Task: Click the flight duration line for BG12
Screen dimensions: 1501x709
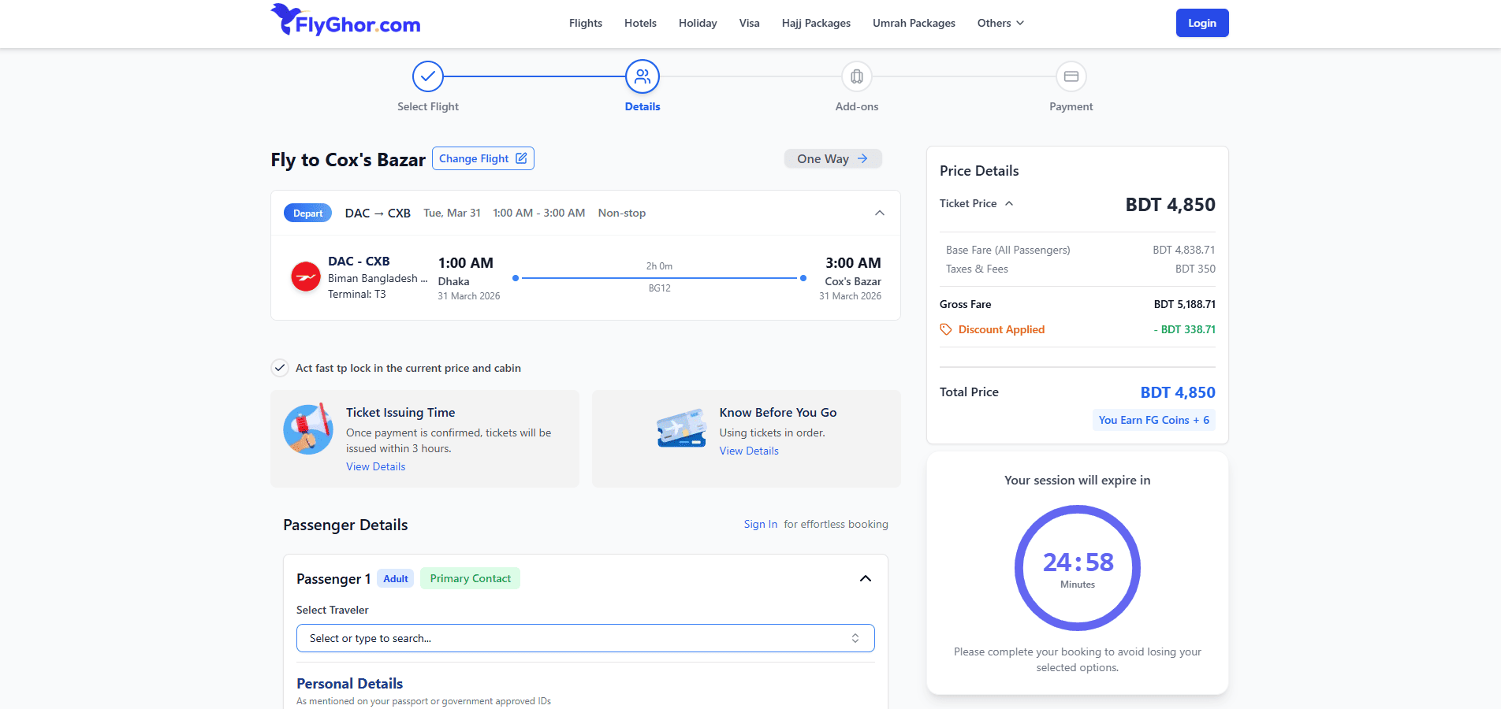Action: coord(660,278)
